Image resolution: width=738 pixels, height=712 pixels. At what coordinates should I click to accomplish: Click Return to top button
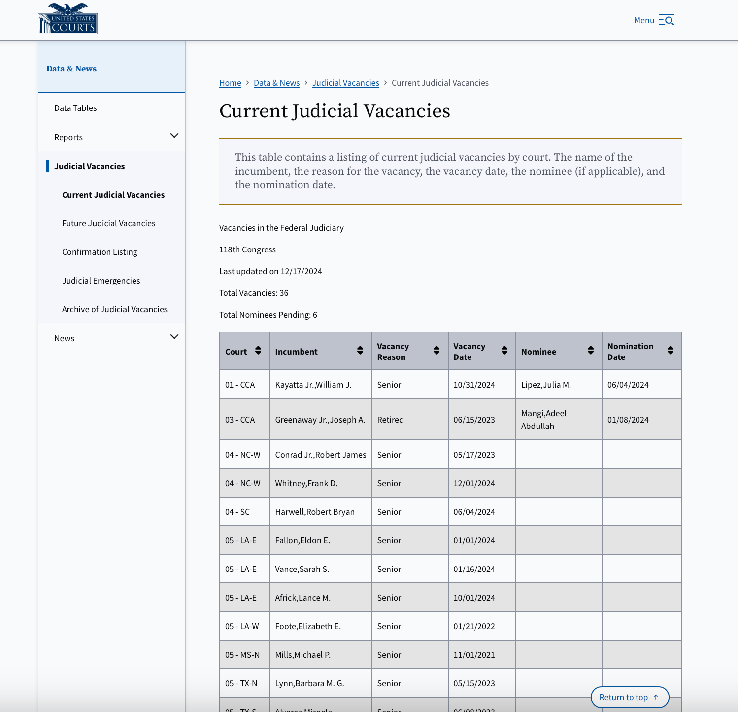pyautogui.click(x=630, y=697)
